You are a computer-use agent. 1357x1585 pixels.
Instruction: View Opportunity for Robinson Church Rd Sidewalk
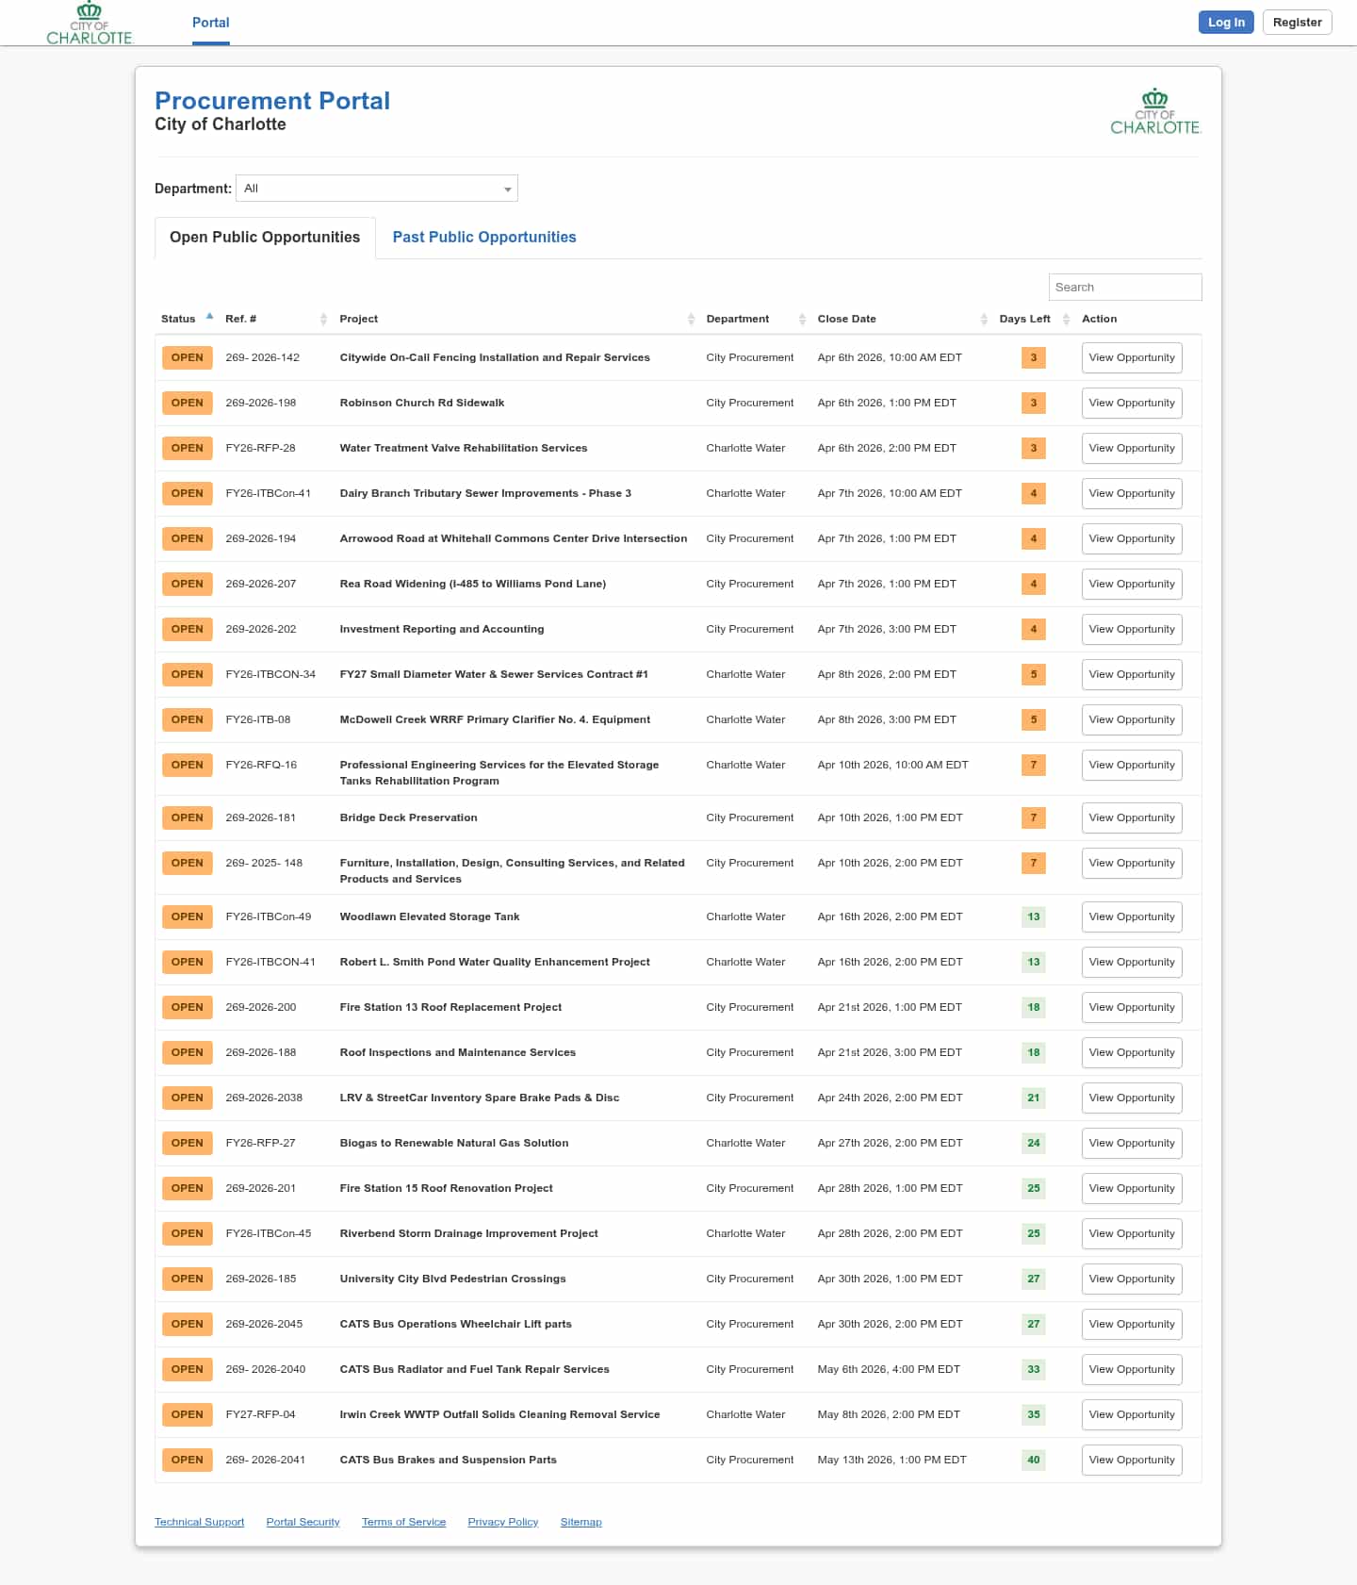[1132, 404]
